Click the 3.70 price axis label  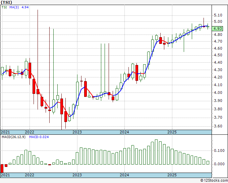[218, 117]
